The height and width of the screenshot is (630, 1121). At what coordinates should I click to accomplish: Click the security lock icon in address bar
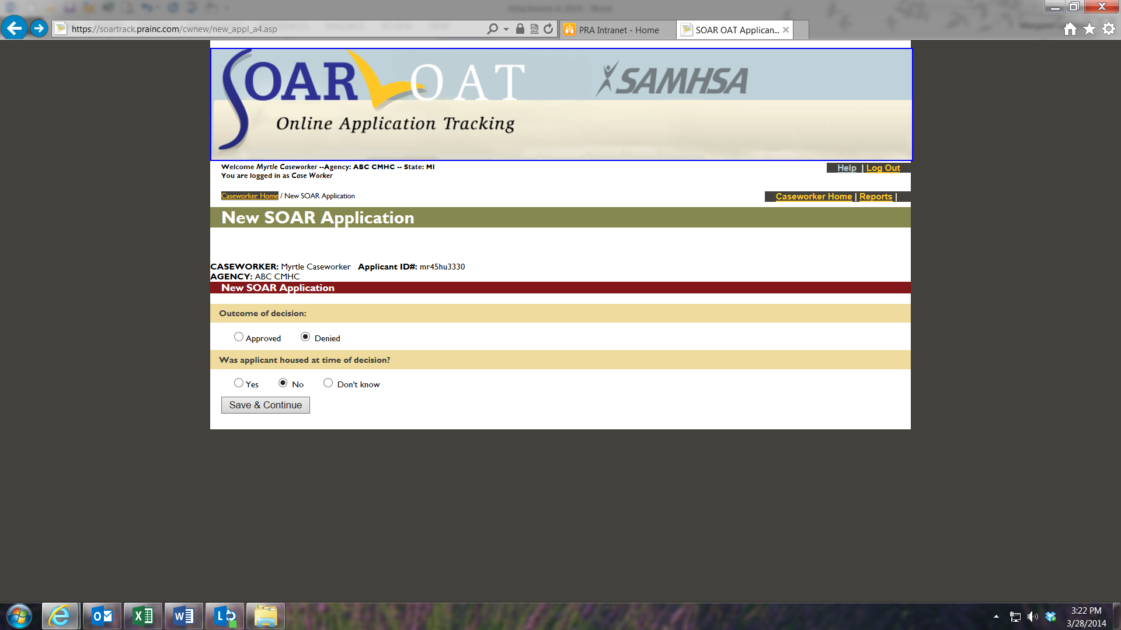tap(520, 29)
